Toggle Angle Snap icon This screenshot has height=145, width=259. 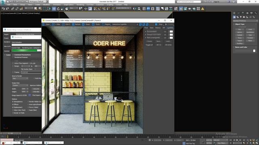tap(100, 8)
